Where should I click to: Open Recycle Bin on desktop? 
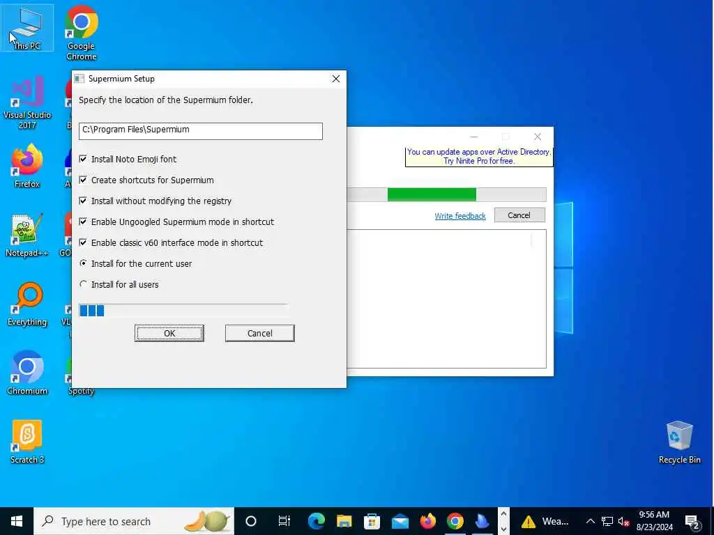pyautogui.click(x=679, y=442)
